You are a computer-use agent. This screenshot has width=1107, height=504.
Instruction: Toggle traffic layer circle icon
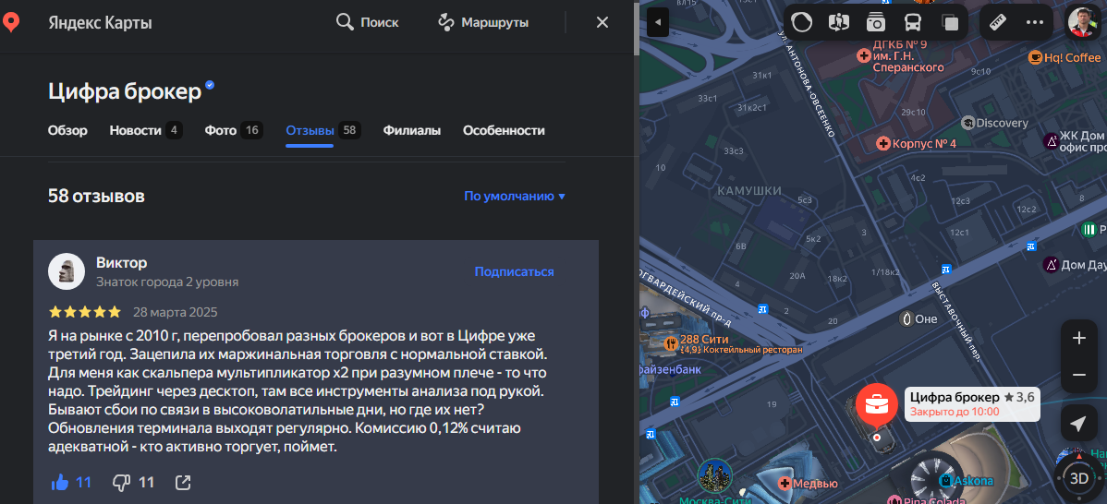pos(802,22)
